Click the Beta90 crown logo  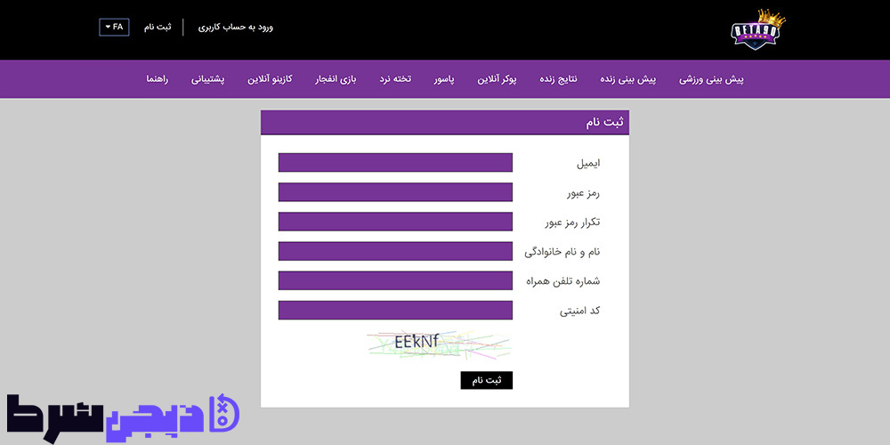click(759, 29)
